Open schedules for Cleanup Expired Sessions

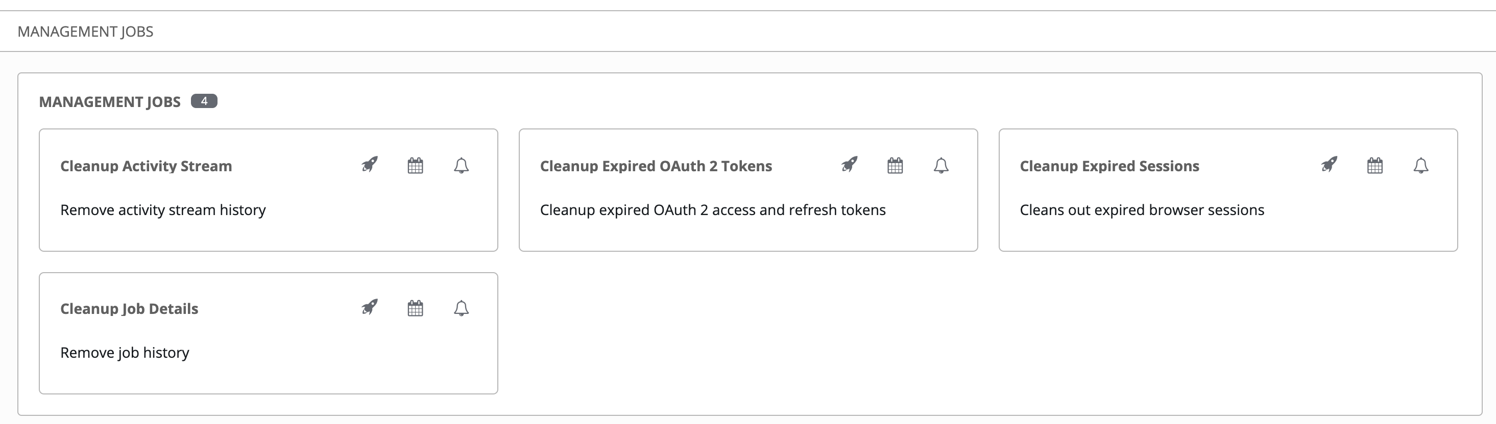(x=1374, y=166)
